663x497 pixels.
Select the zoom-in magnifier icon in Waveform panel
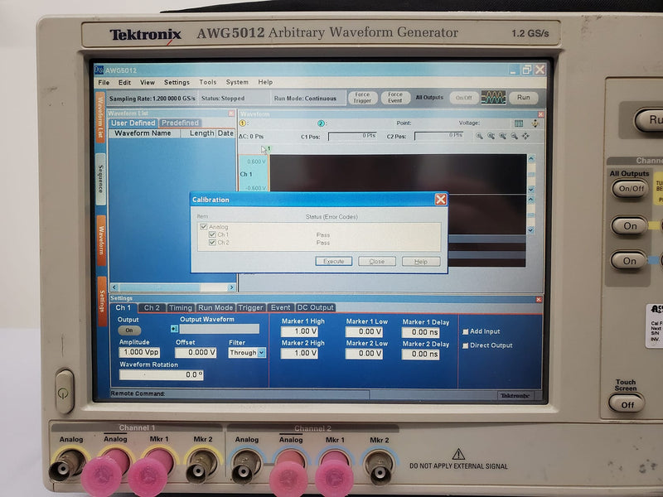click(478, 136)
